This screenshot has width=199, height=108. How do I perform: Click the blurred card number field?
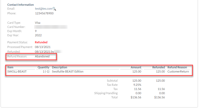click(x=51, y=27)
